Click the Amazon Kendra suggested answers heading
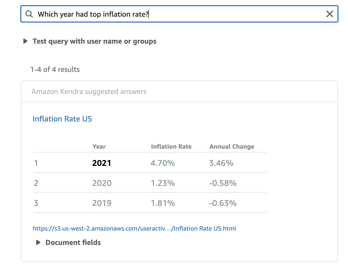 point(89,92)
